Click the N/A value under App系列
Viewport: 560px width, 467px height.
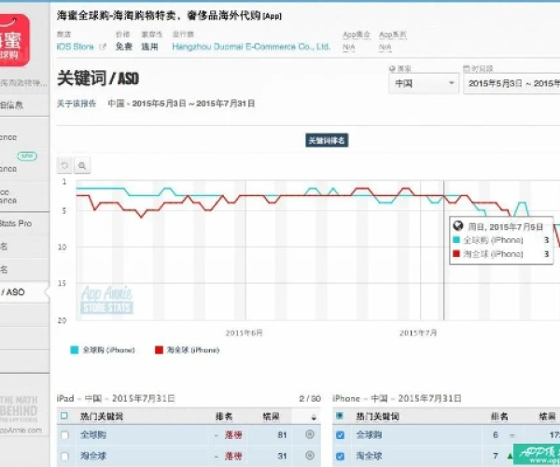click(x=385, y=47)
